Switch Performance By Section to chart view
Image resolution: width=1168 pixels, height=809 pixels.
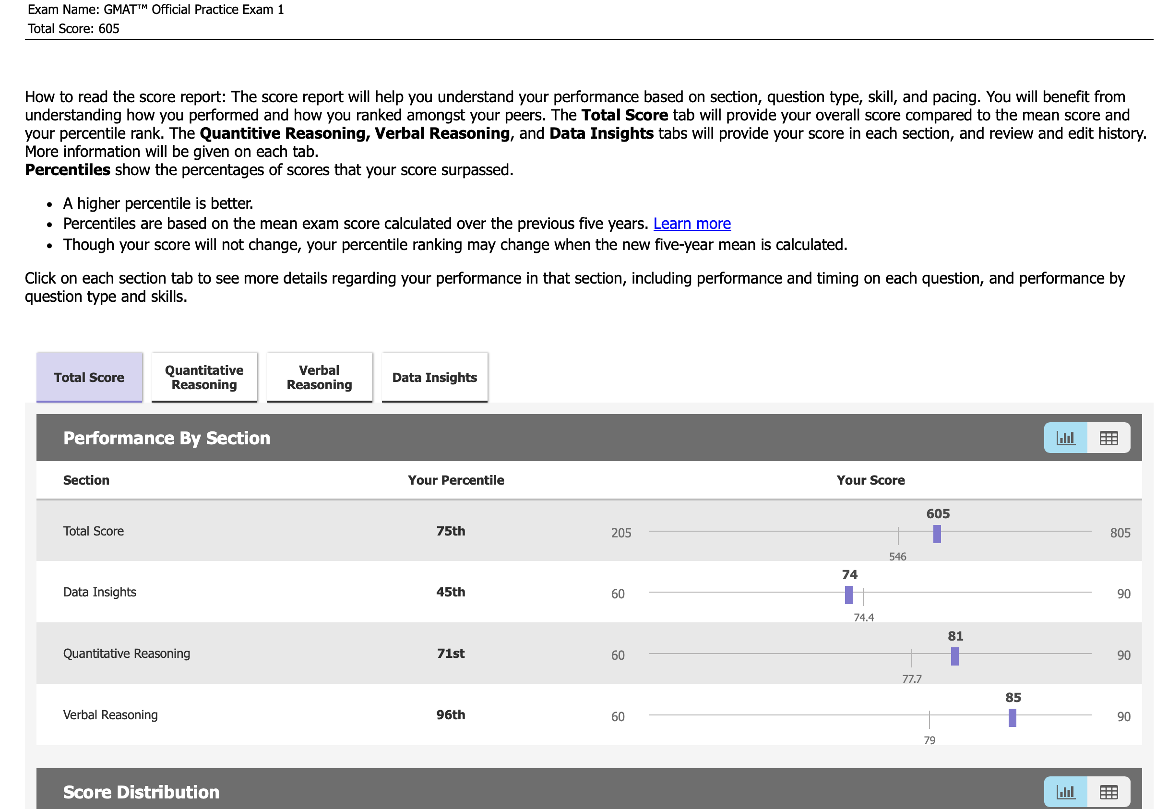1065,438
